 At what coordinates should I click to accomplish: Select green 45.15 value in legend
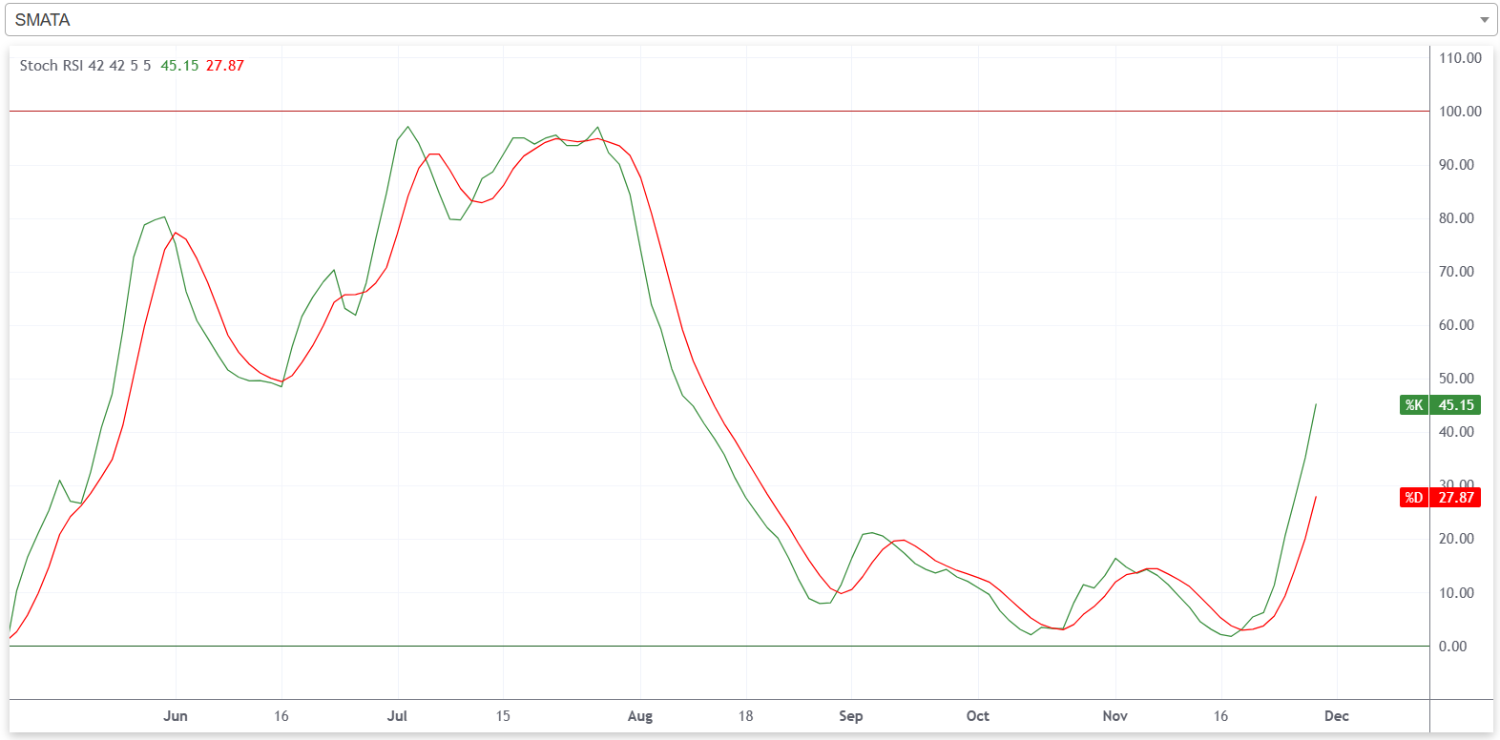[179, 66]
